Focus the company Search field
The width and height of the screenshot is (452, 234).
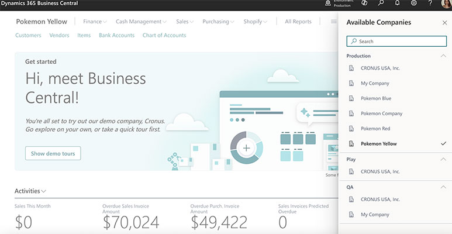tap(396, 42)
